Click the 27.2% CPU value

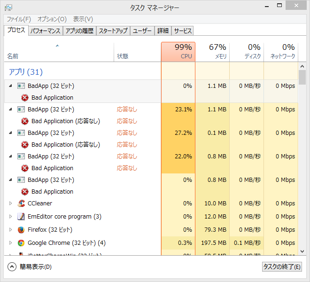[x=184, y=133]
